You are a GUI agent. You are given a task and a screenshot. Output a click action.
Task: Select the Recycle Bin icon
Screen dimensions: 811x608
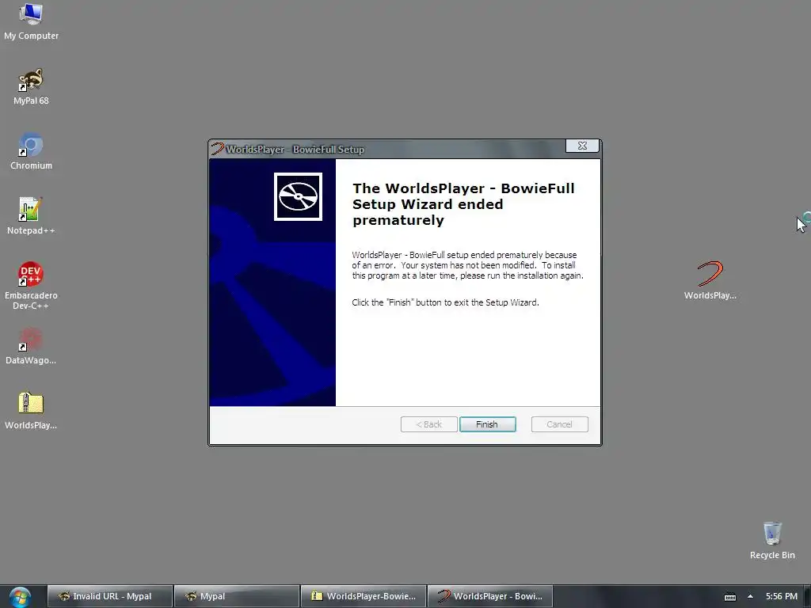coord(772,540)
